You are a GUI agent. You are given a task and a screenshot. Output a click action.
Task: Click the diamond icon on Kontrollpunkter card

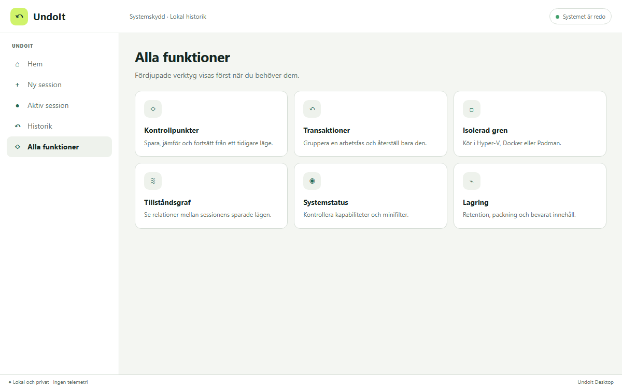[153, 109]
